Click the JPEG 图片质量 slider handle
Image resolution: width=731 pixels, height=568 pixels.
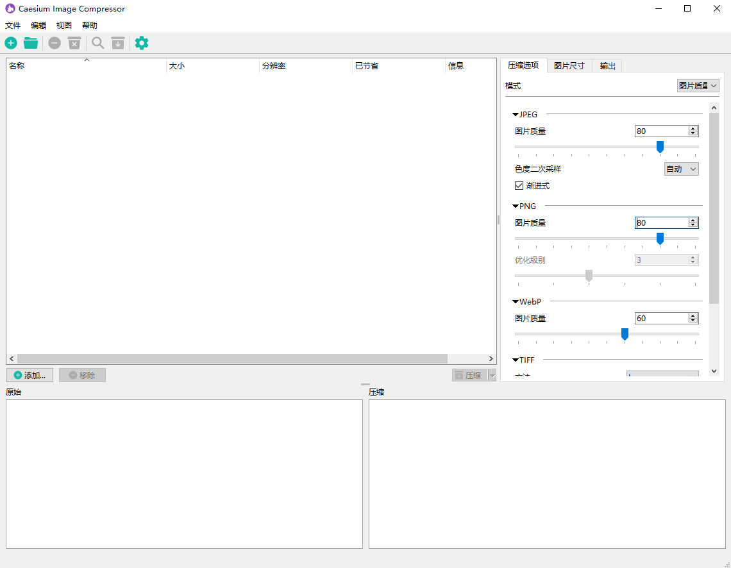coord(660,147)
